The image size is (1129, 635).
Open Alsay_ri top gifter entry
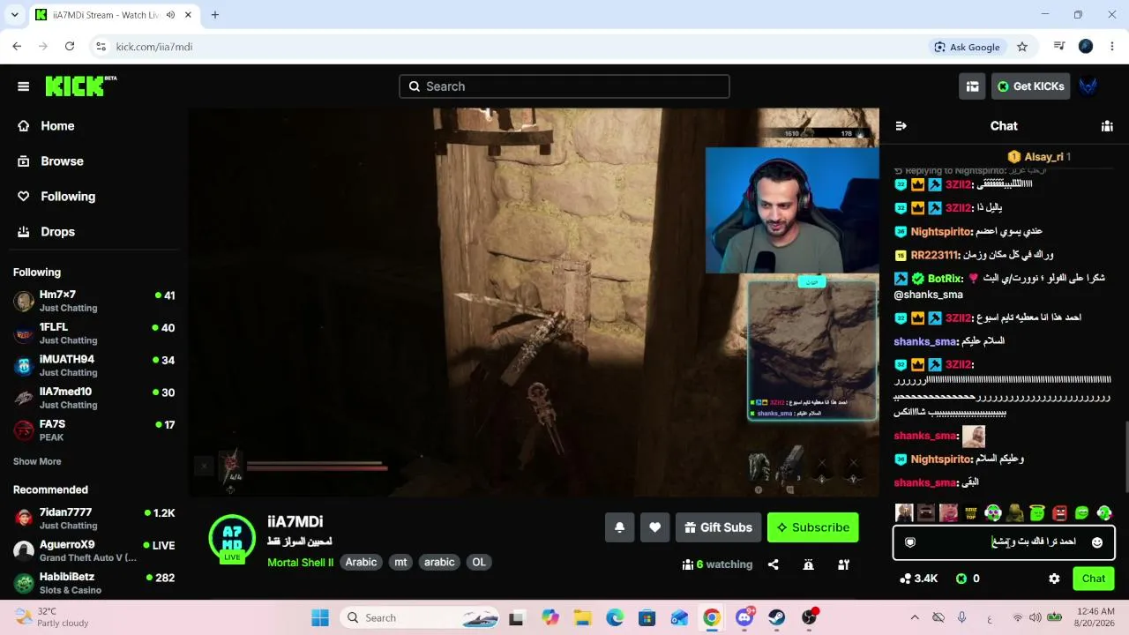coord(1039,157)
